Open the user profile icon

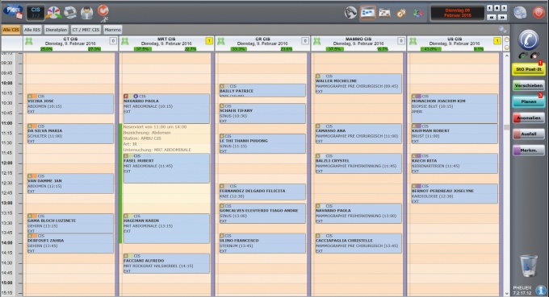[86, 13]
